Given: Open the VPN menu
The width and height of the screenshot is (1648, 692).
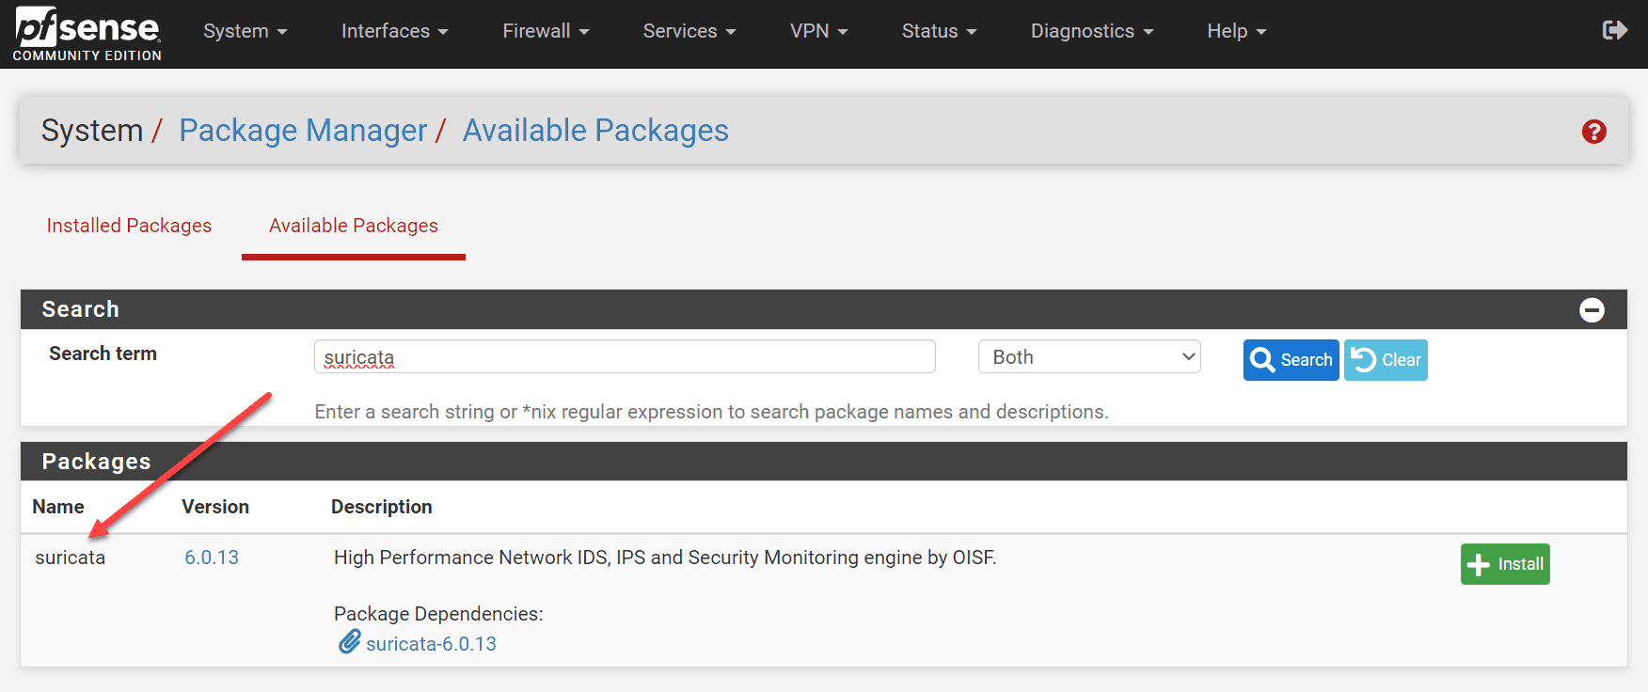Looking at the screenshot, I should (x=818, y=31).
